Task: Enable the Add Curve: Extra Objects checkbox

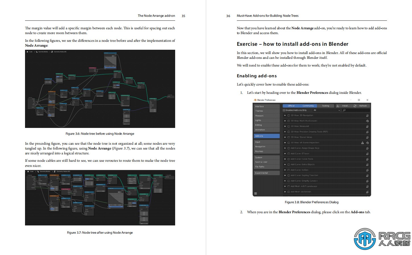Action: pos(289,165)
